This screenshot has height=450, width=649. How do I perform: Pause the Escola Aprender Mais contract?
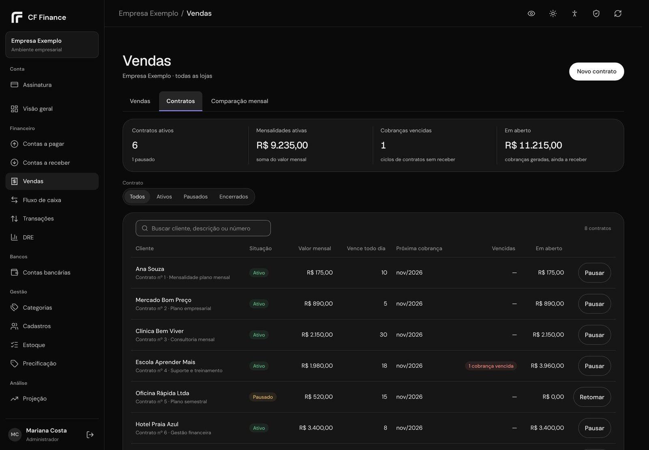(595, 366)
